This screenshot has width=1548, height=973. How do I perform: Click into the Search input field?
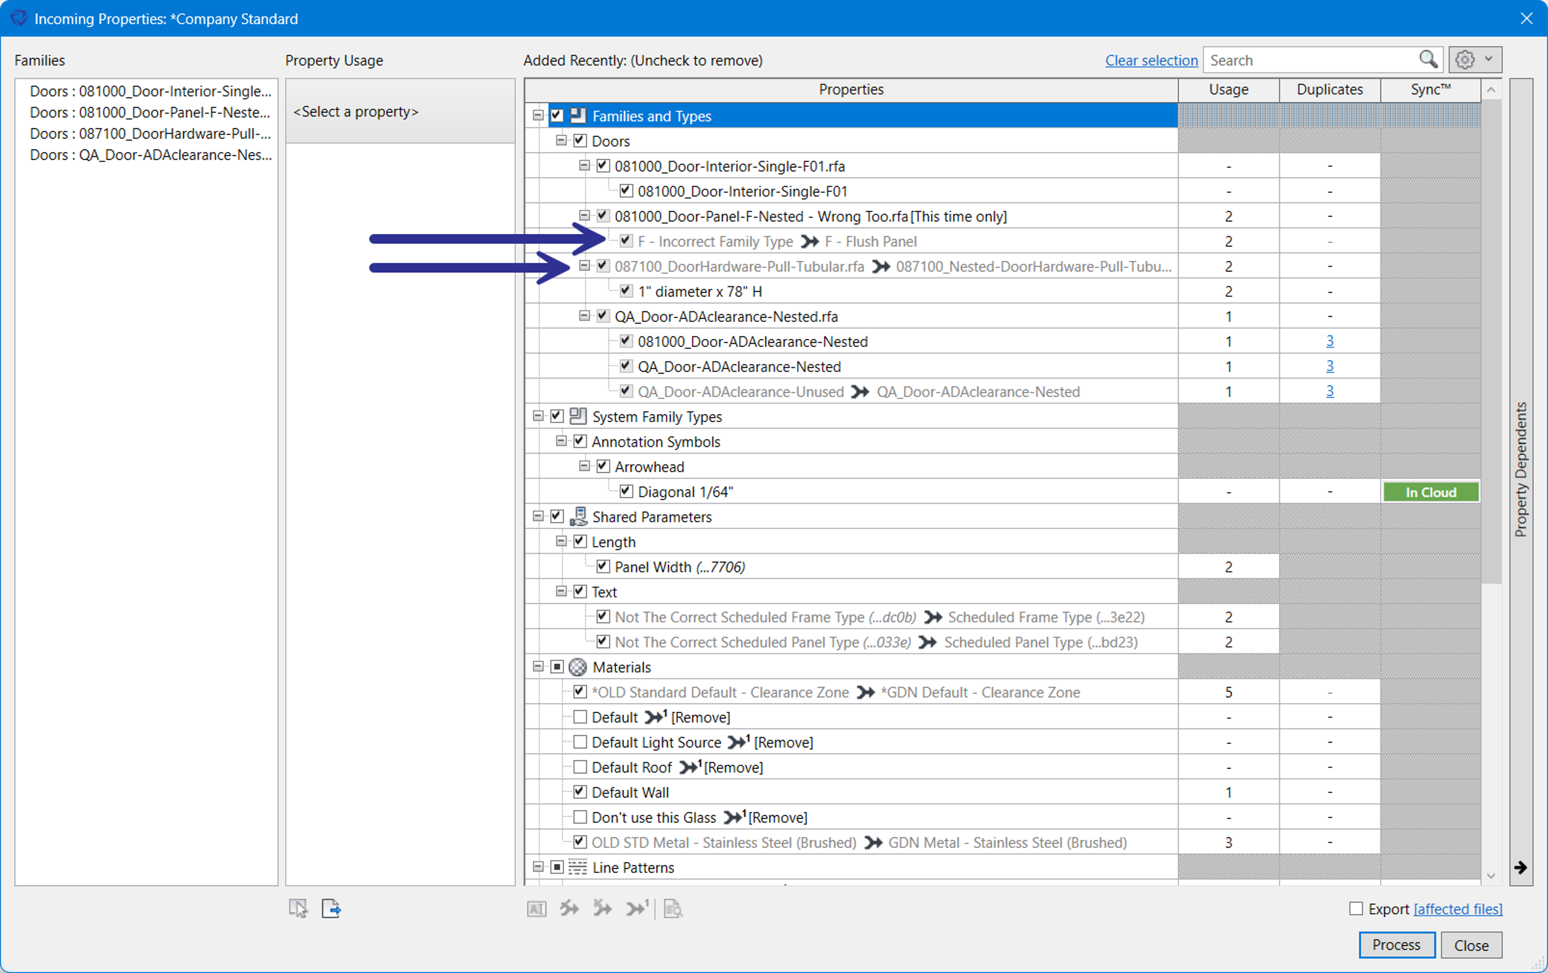(x=1311, y=60)
